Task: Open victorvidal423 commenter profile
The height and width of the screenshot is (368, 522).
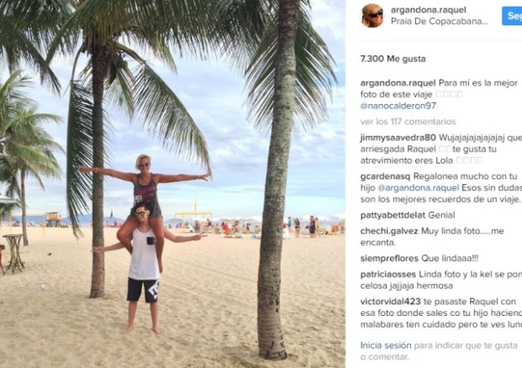Action: click(391, 302)
